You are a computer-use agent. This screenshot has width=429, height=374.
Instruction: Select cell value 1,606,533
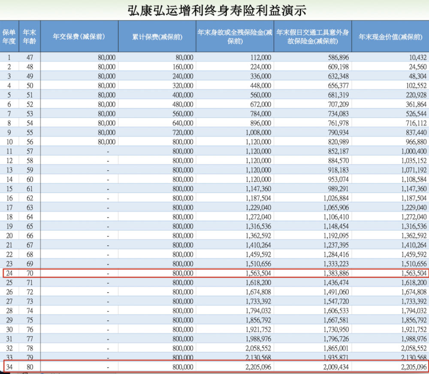click(x=336, y=311)
